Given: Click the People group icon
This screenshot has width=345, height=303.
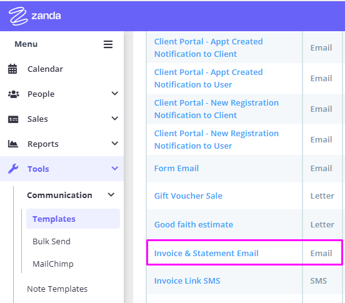Looking at the screenshot, I should pos(13,94).
